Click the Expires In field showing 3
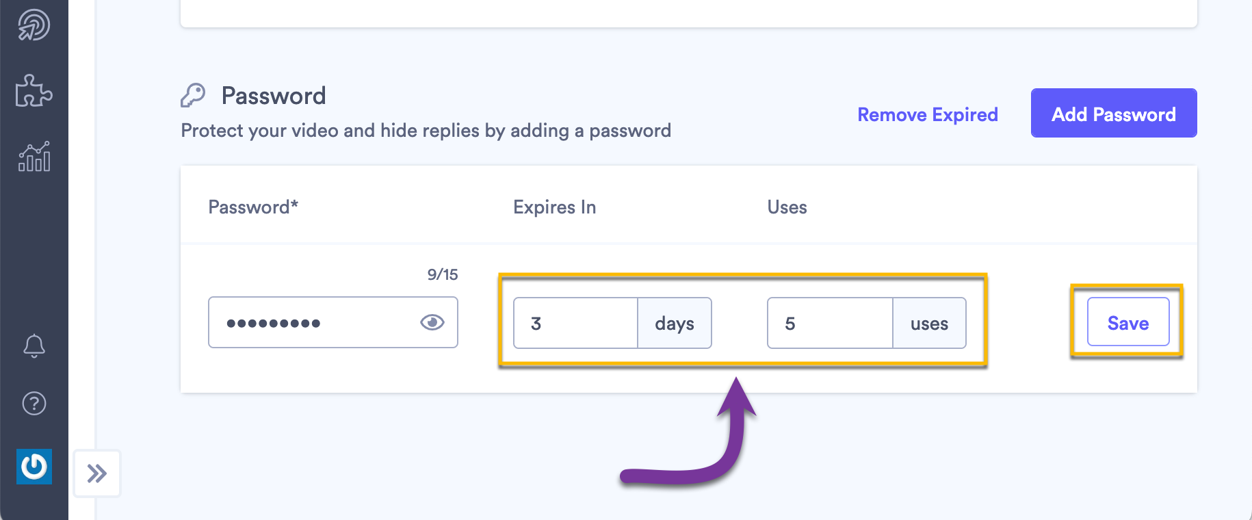1252x520 pixels. [x=575, y=323]
